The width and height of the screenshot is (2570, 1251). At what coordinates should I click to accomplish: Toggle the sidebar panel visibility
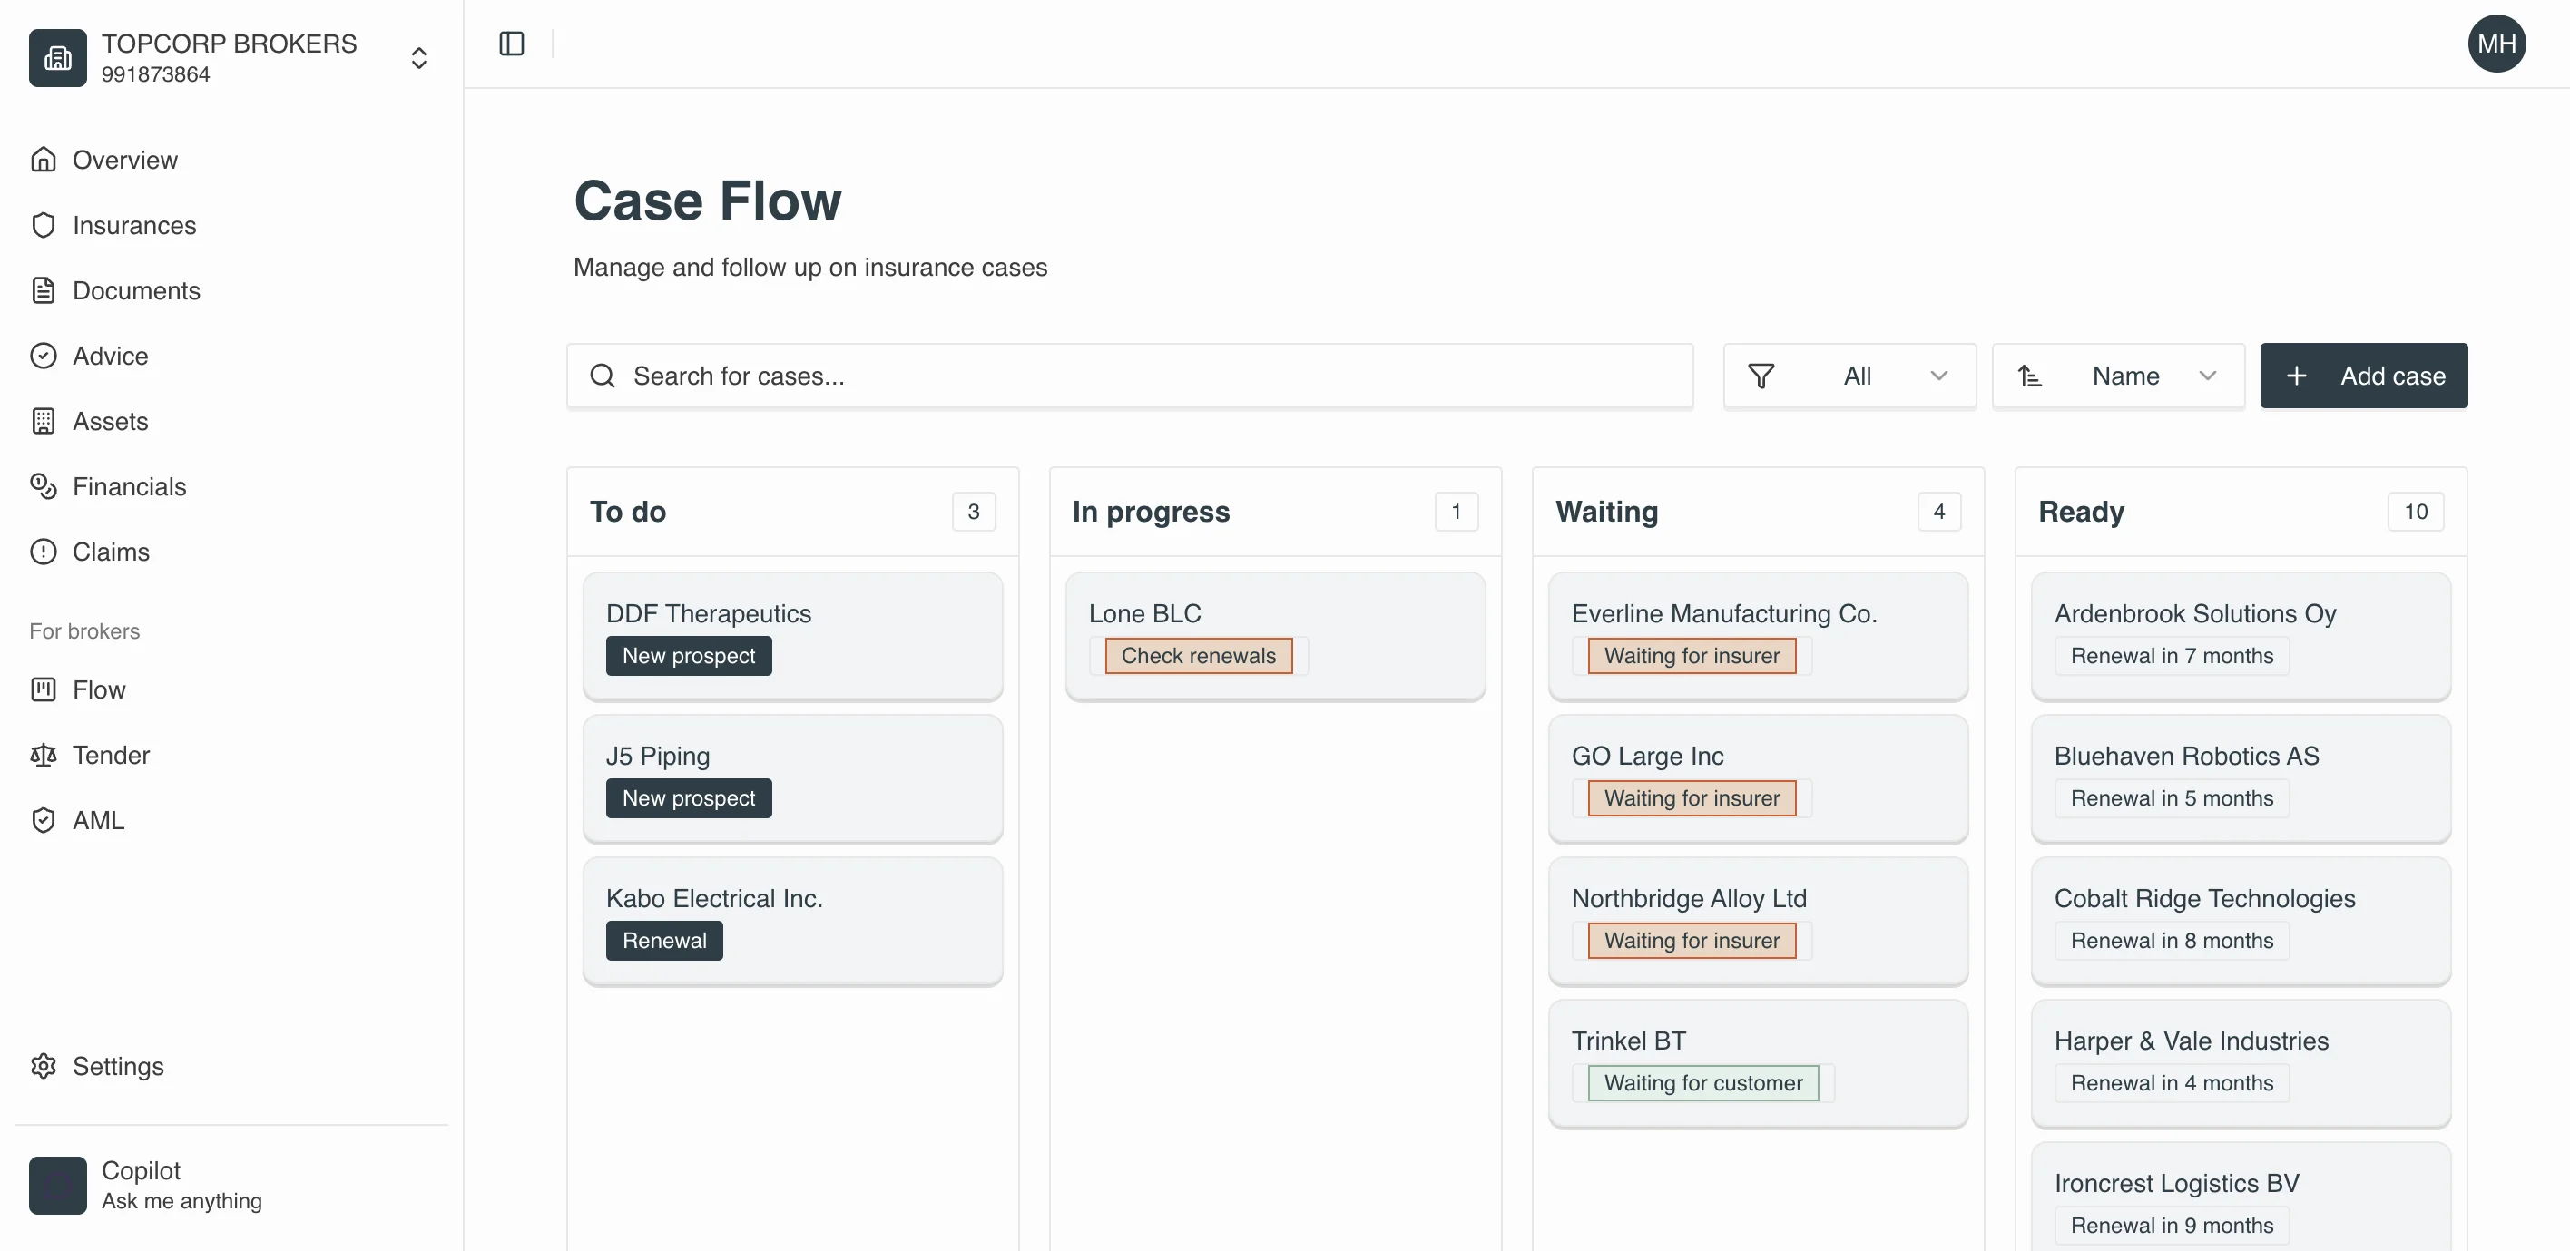click(x=511, y=44)
